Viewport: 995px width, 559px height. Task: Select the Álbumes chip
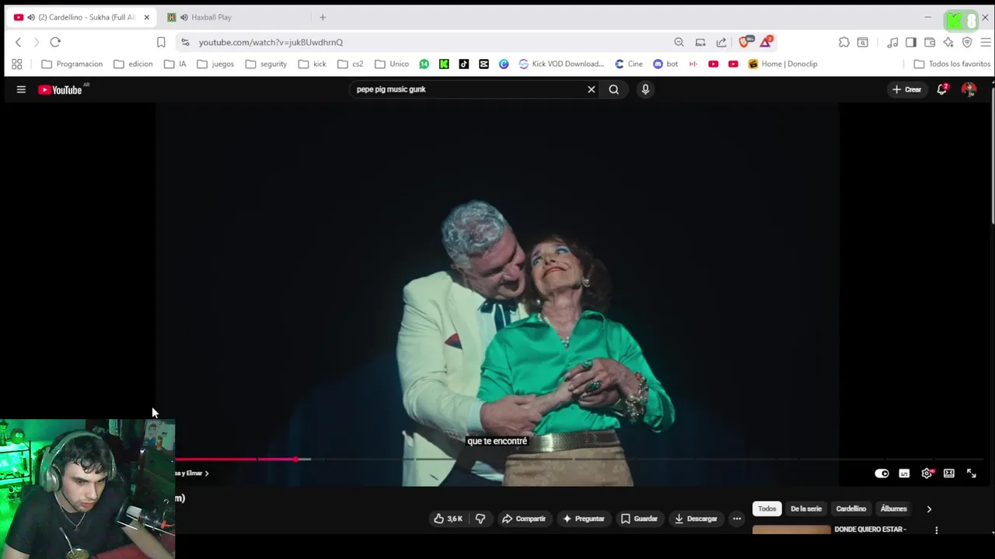893,509
